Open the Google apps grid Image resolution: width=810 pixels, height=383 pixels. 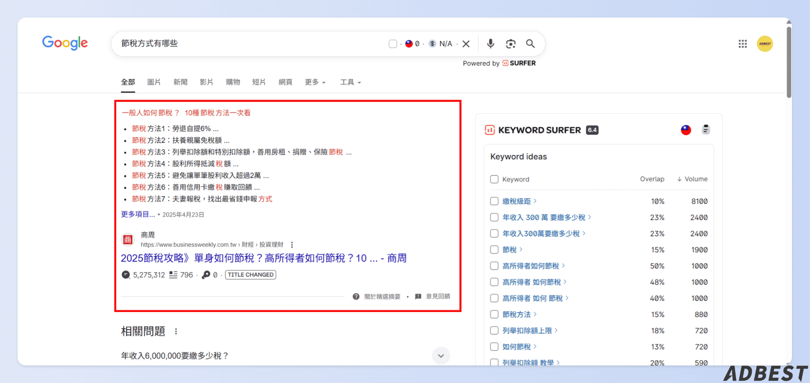(x=743, y=44)
